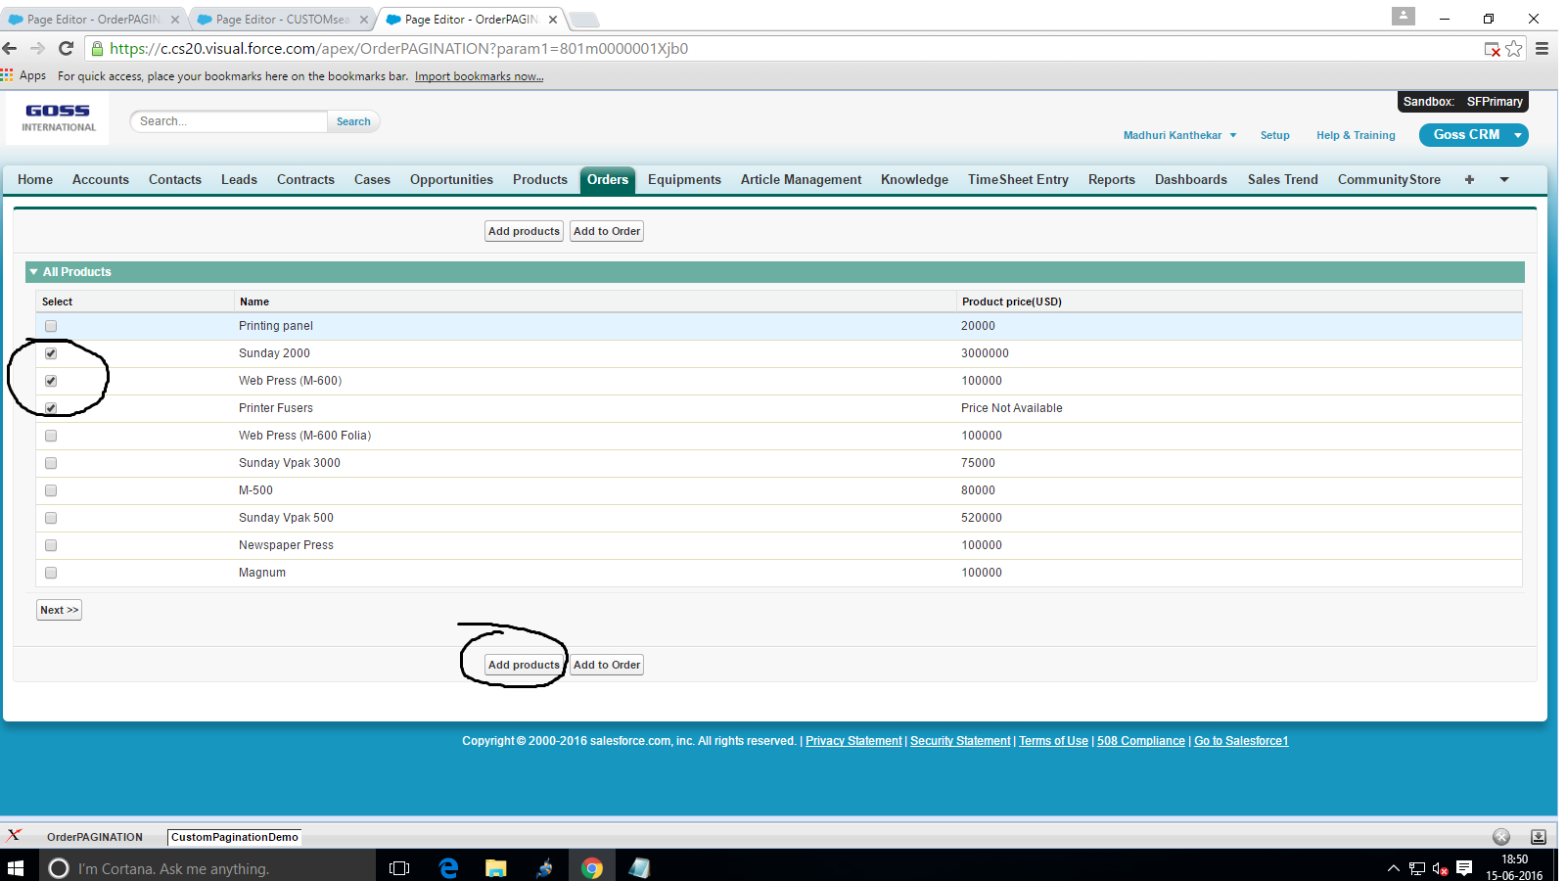
Task: Check the Printing panel checkbox
Action: point(51,326)
